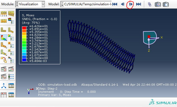Click the dark blue swatch at the legend bottom

click(24, 60)
